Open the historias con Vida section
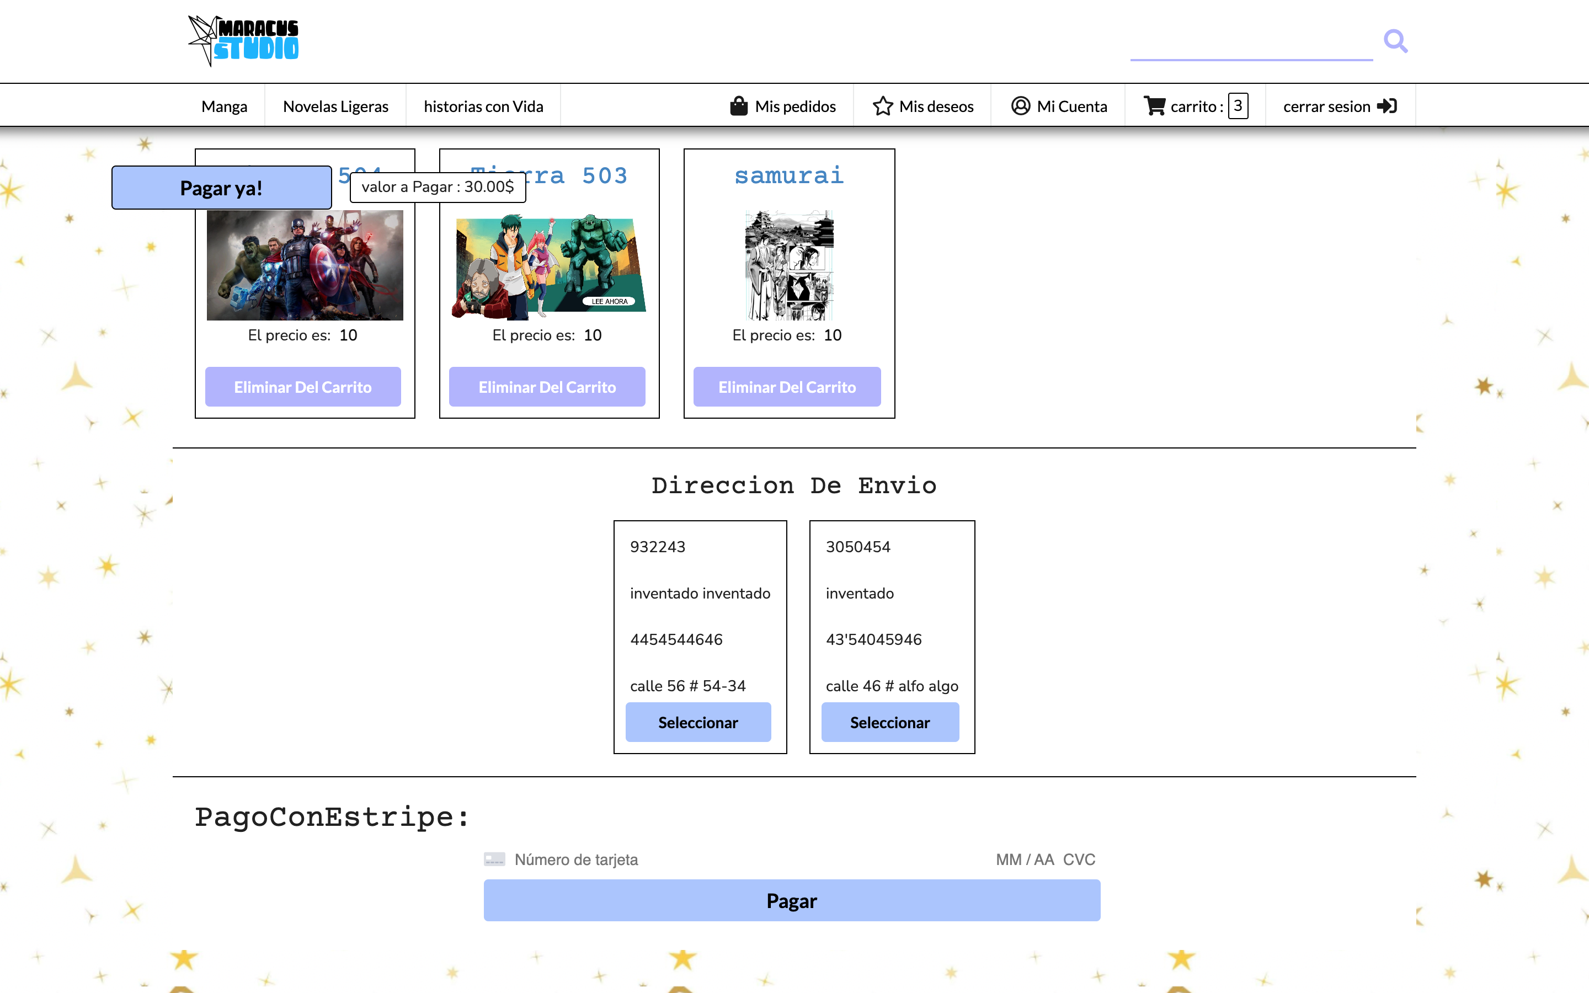This screenshot has width=1589, height=993. tap(484, 106)
